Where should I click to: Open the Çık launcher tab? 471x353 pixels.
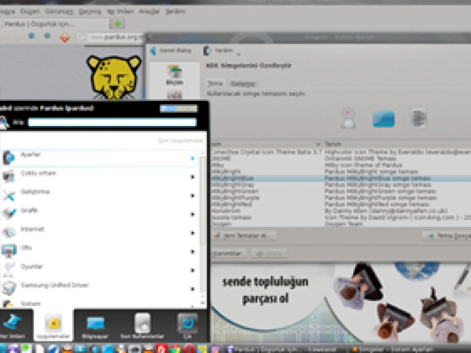pyautogui.click(x=187, y=326)
